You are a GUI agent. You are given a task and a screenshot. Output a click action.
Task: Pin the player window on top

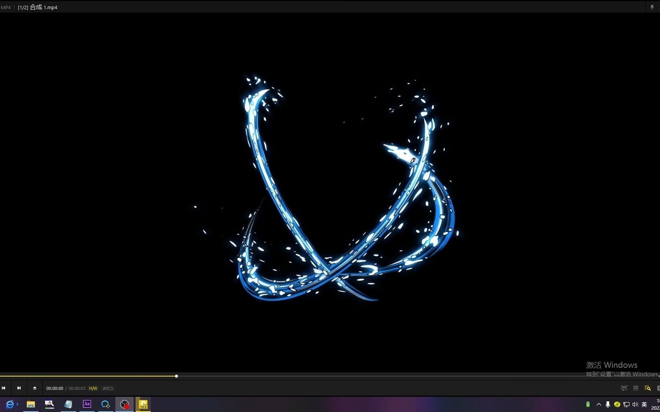point(652,7)
